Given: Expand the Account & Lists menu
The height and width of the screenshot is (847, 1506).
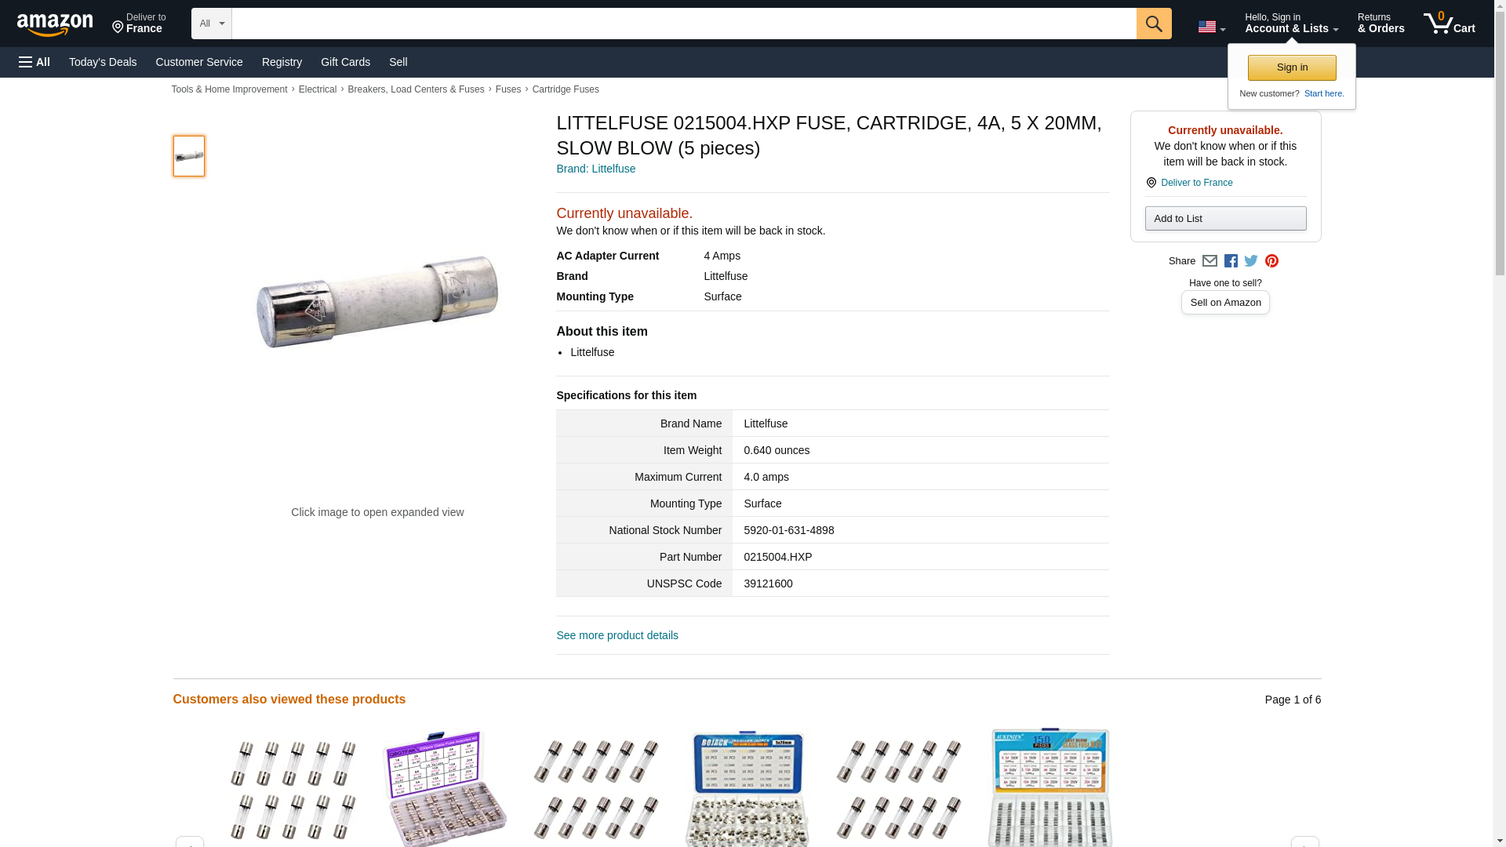Looking at the screenshot, I should click(x=1291, y=23).
